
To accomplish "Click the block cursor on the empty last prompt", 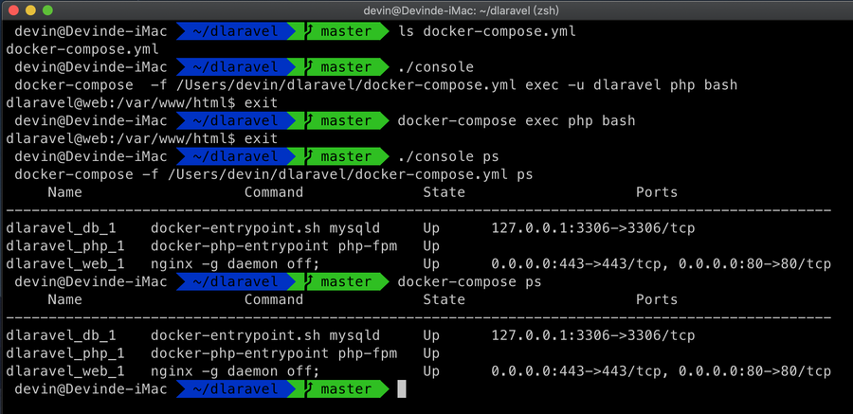I will (x=402, y=389).
